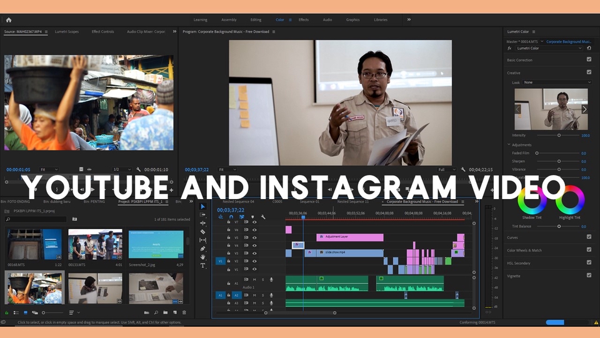Reset Lumetri Color effect icon
Viewport: 600px width, 338px height.
point(589,48)
